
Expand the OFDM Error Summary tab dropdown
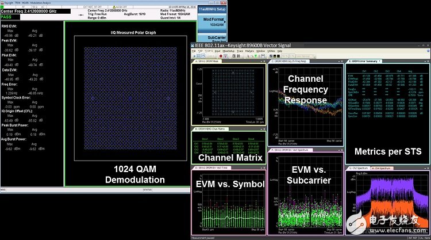click(380, 61)
